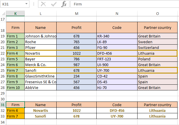Open the Name Box dropdown arrow

(26, 4)
